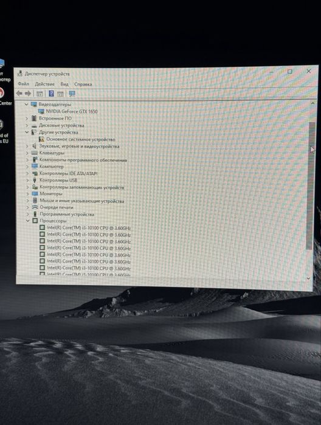This screenshot has height=425, width=321.
Task: Expand Звуковые, игровые и видеоустройства branch
Action: pos(27,146)
